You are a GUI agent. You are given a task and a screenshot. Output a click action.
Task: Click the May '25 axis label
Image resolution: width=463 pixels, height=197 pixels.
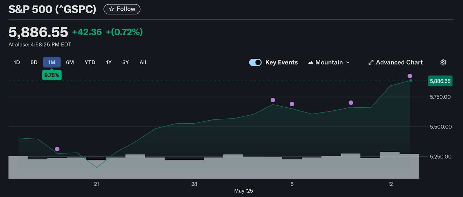click(x=243, y=191)
